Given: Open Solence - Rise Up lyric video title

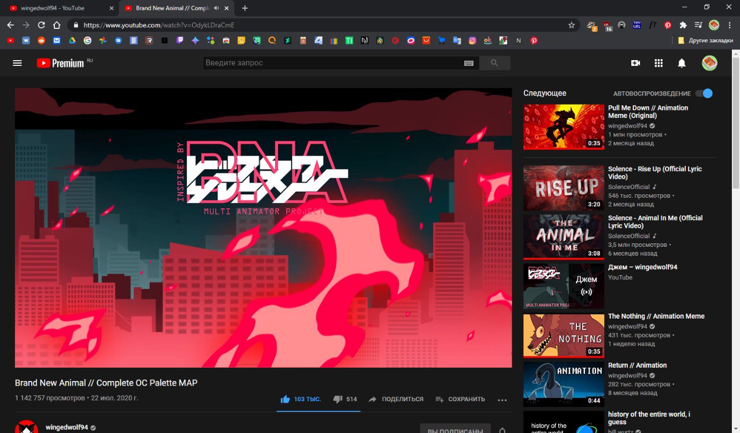Looking at the screenshot, I should (x=655, y=173).
